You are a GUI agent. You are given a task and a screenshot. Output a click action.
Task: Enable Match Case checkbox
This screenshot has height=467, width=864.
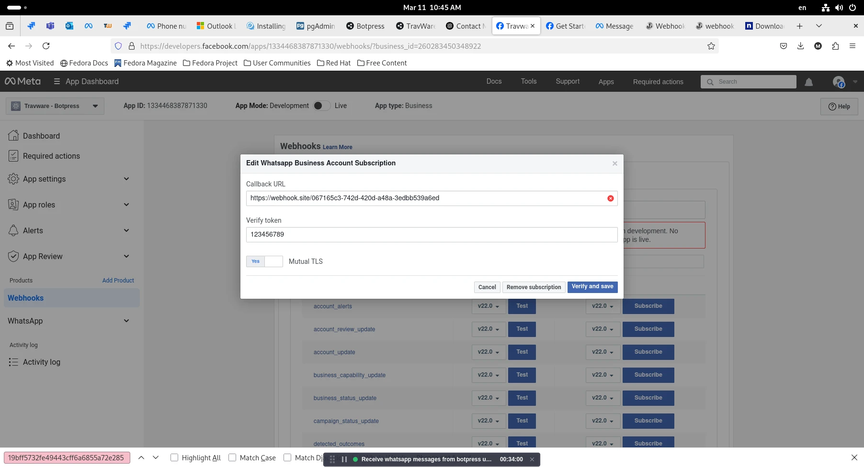point(232,457)
